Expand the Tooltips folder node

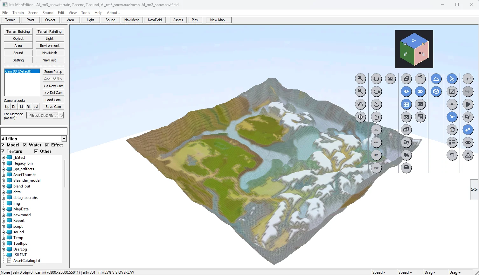tap(3, 243)
